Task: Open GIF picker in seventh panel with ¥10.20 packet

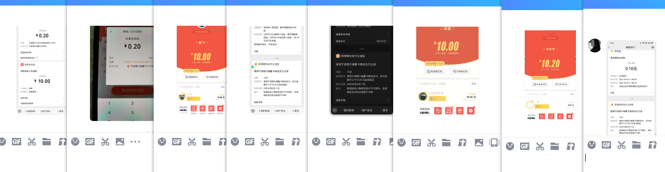Action: click(x=525, y=146)
